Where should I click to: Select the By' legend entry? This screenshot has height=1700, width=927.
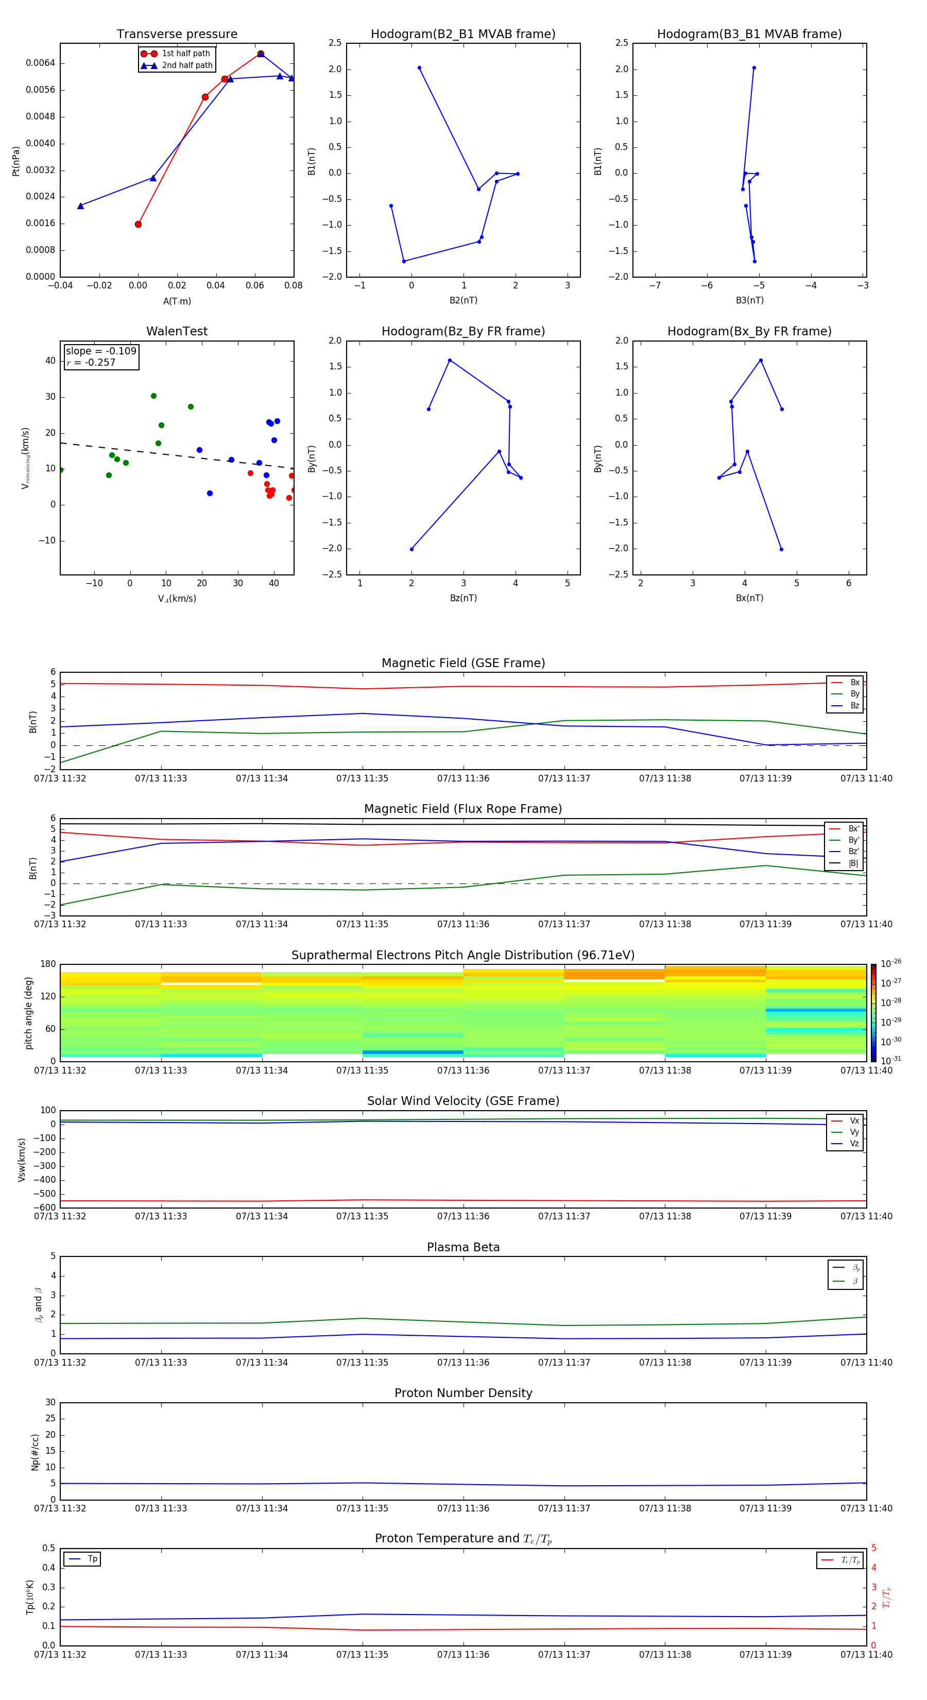click(845, 840)
